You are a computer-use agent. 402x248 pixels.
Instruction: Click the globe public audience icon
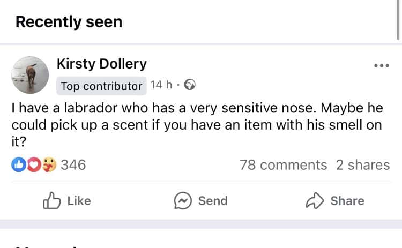click(x=190, y=85)
